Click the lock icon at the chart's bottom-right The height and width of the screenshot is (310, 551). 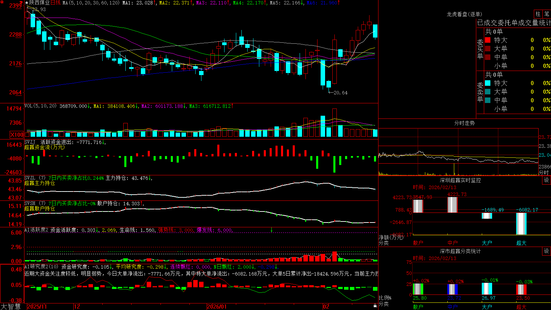(x=375, y=306)
